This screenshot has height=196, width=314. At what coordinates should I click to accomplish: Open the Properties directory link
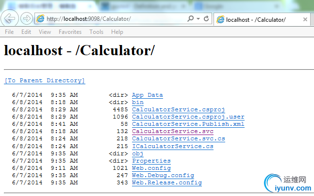pos(151,161)
